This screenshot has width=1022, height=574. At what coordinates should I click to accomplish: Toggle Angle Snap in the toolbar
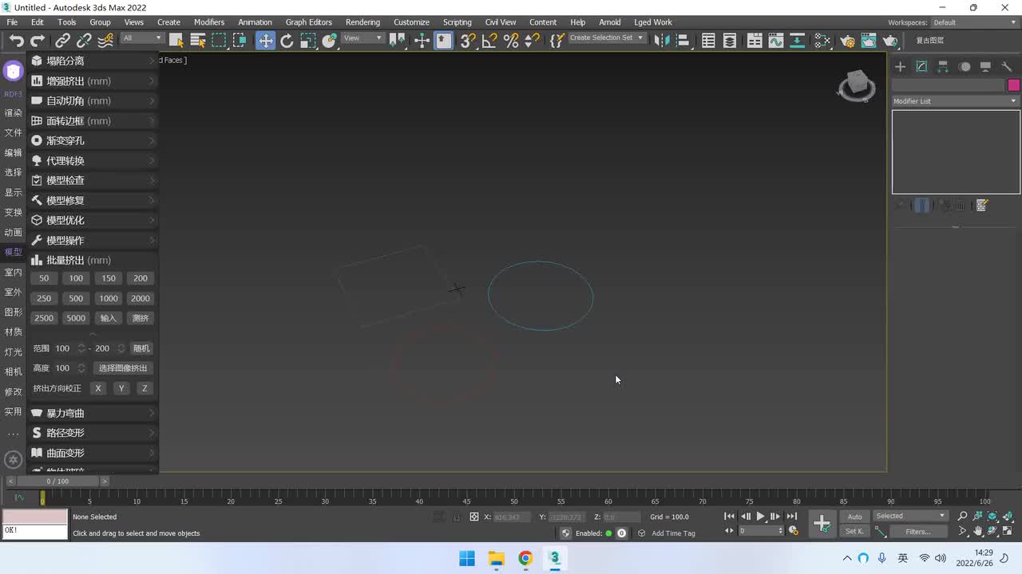click(489, 41)
